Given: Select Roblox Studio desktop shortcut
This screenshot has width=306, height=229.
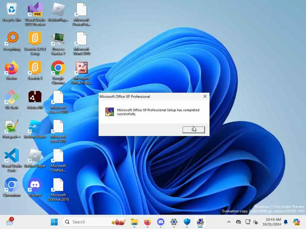Looking at the screenshot, I should 35,129.
